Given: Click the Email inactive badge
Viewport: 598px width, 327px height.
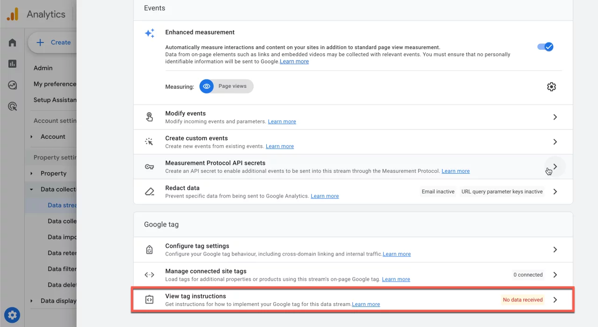Looking at the screenshot, I should point(438,192).
